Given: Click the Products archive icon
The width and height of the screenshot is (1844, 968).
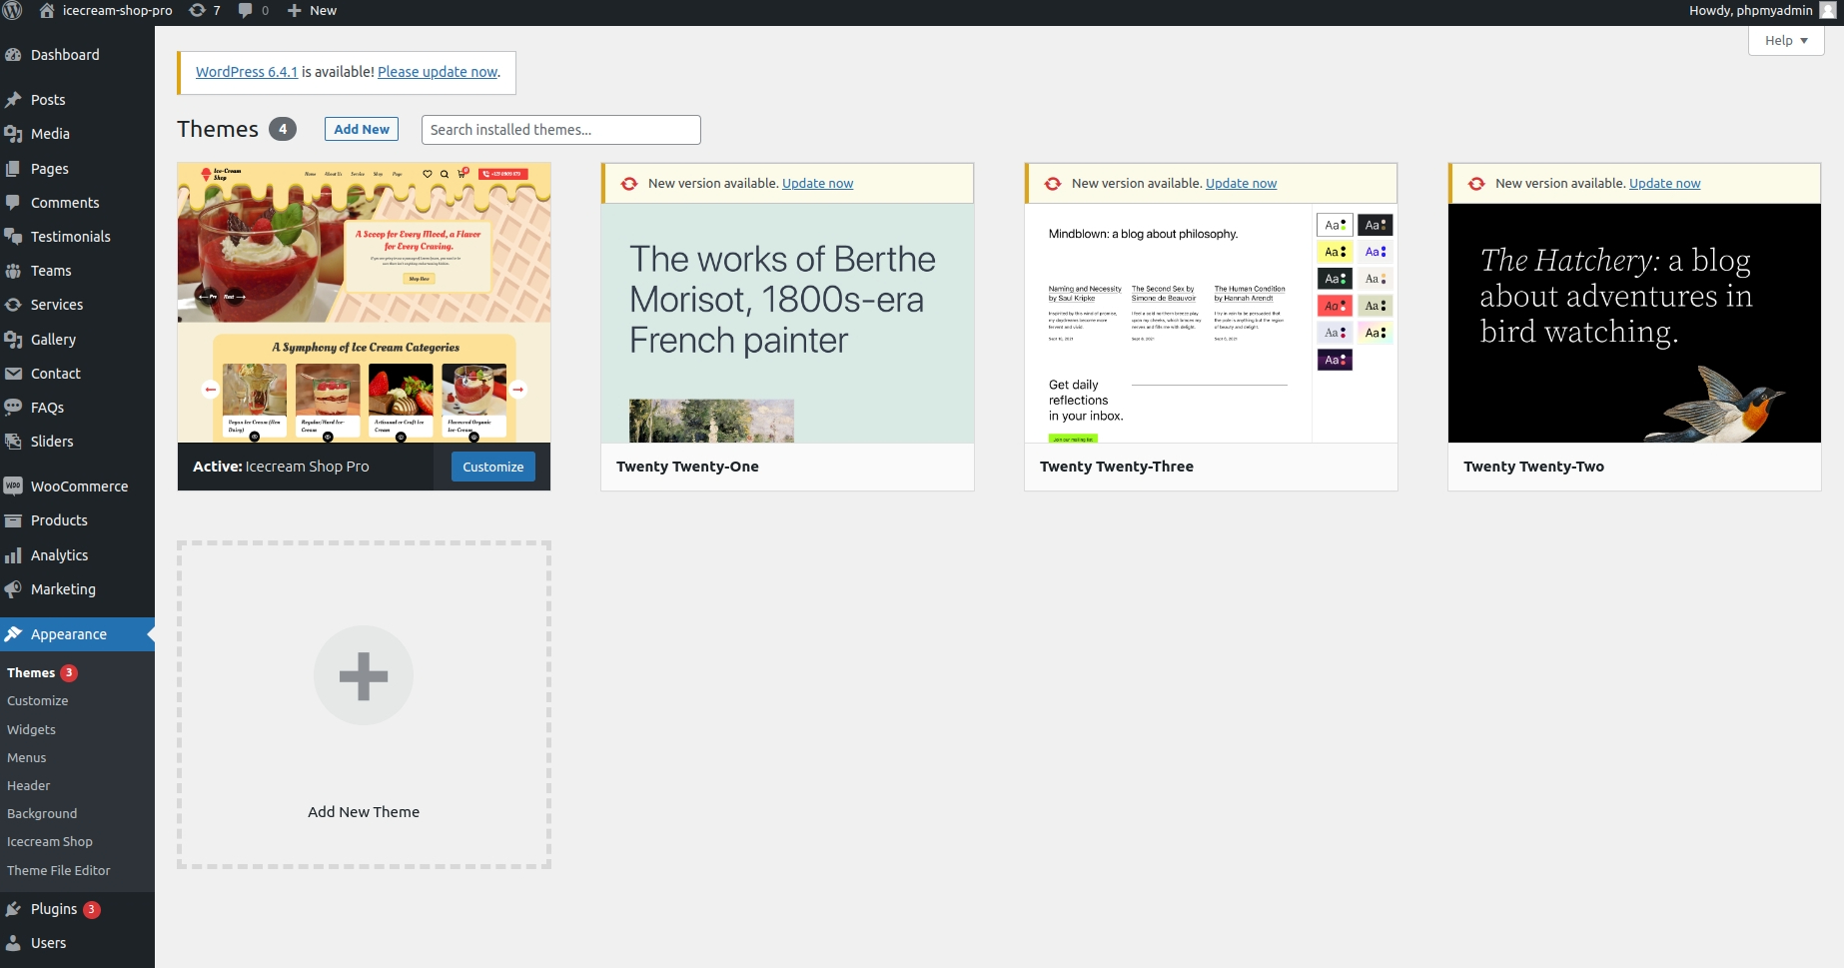Looking at the screenshot, I should coord(14,520).
